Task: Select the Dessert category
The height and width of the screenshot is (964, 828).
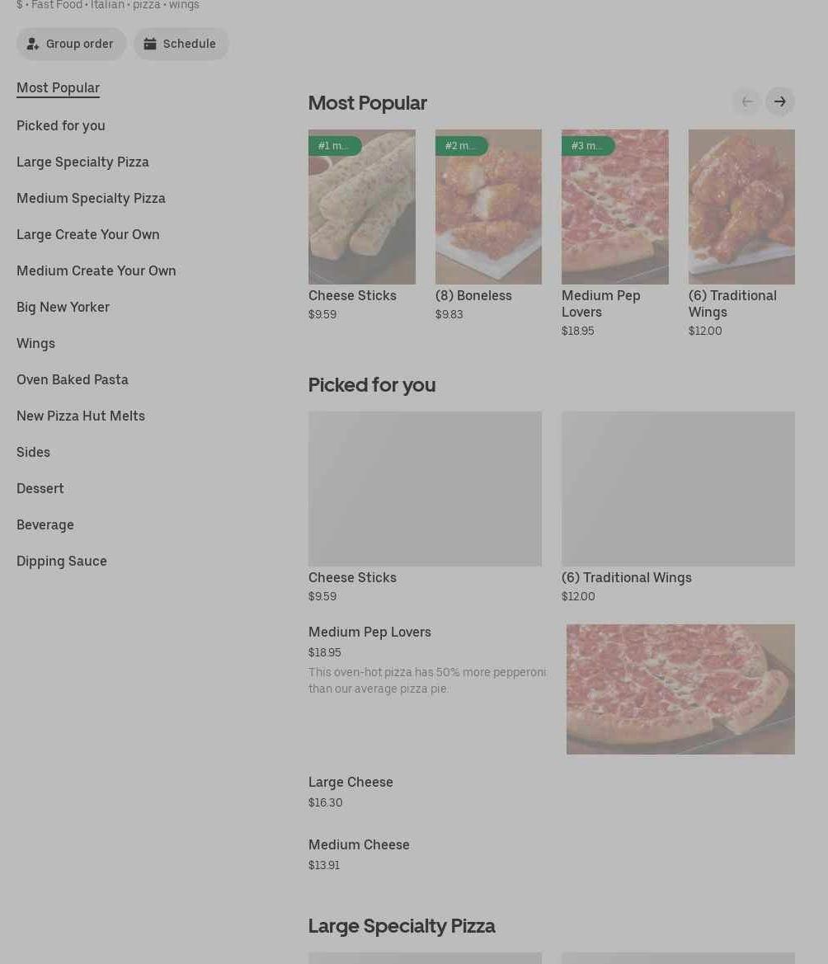Action: (x=40, y=488)
